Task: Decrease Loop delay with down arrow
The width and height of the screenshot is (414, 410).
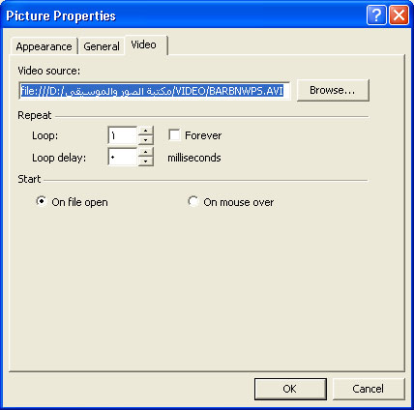Action: coord(146,161)
